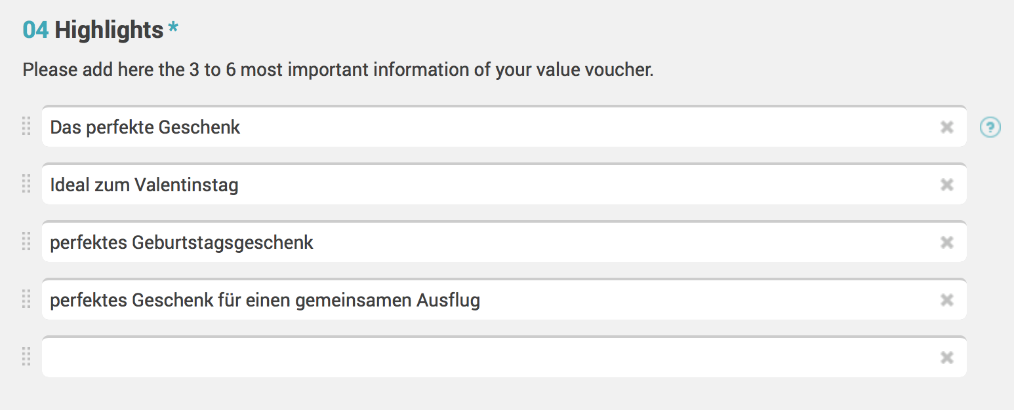Remove the 'Das perfekte Geschenk' highlight
Viewport: 1014px width, 410px height.
946,127
